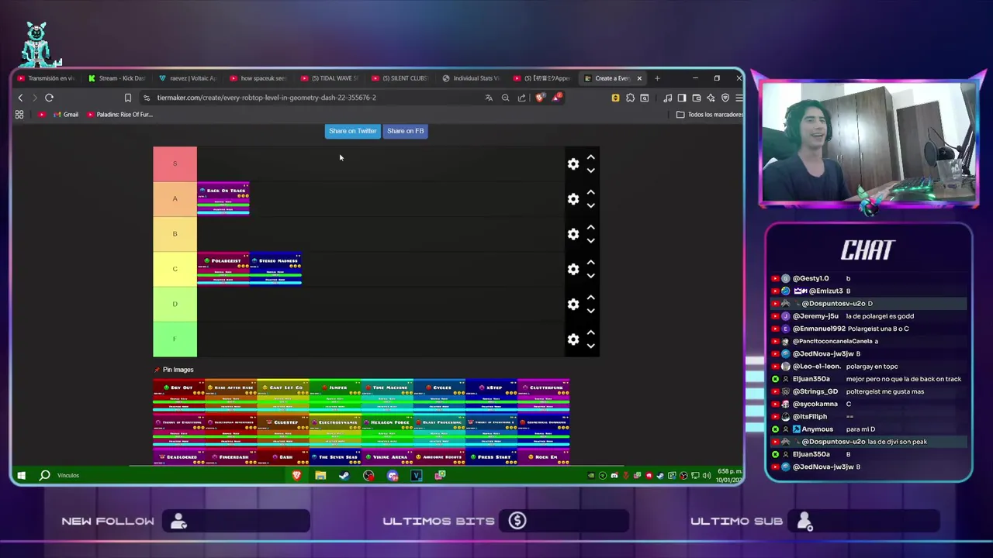Image resolution: width=993 pixels, height=558 pixels.
Task: Bookmark this page icon
Action: pos(128,98)
